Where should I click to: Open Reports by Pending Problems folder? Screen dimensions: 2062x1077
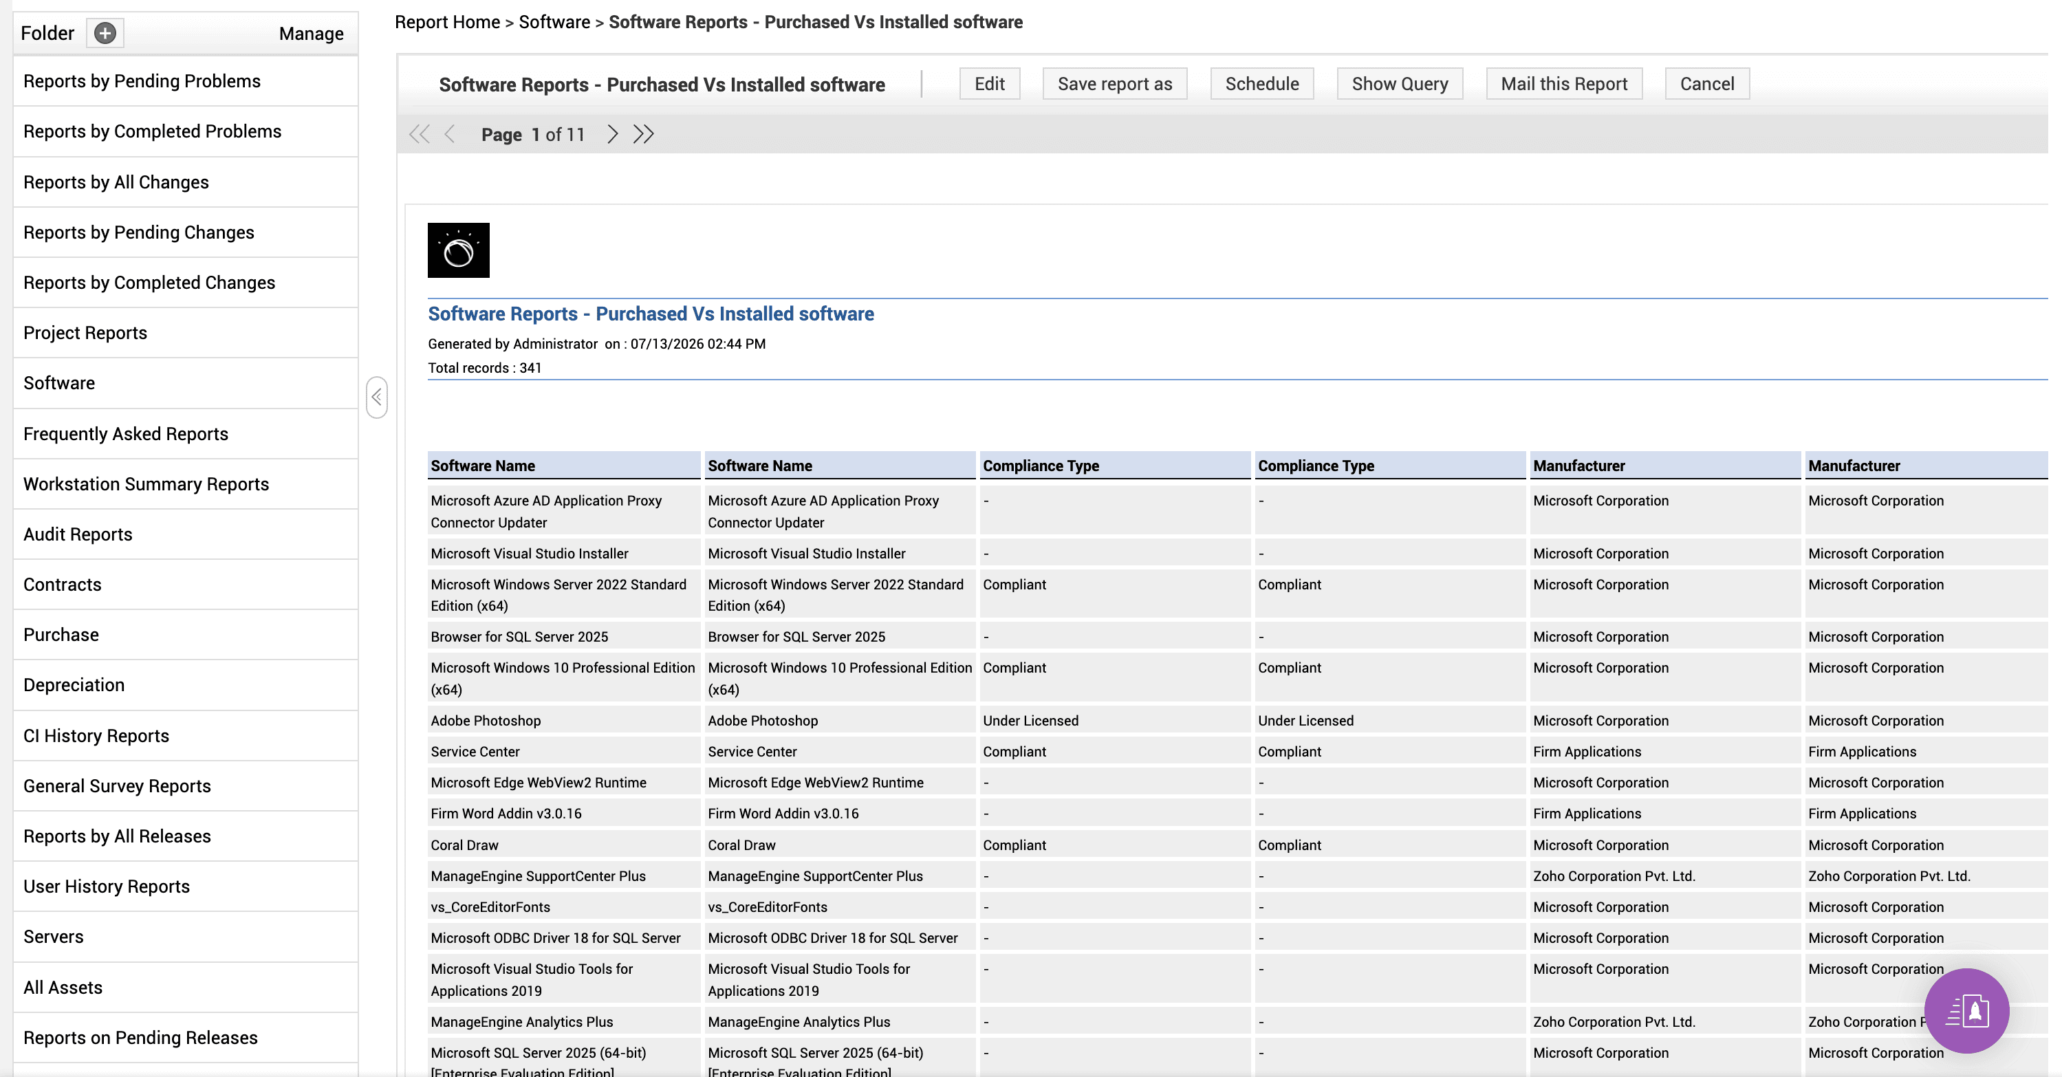186,82
